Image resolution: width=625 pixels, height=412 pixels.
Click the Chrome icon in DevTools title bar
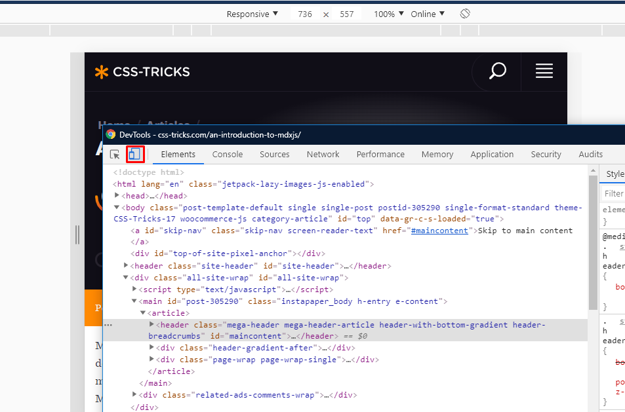point(111,134)
